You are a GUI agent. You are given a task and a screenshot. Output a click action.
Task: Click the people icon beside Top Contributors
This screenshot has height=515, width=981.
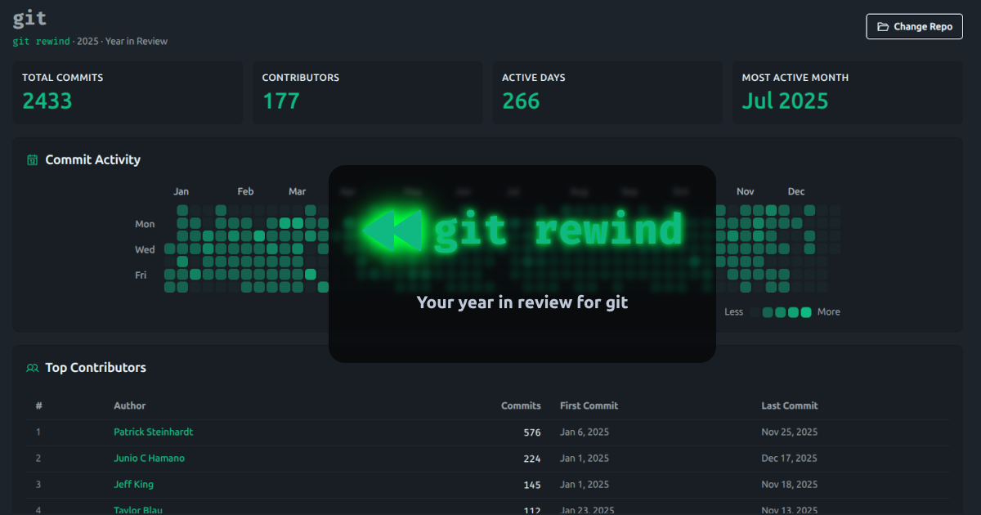click(32, 368)
